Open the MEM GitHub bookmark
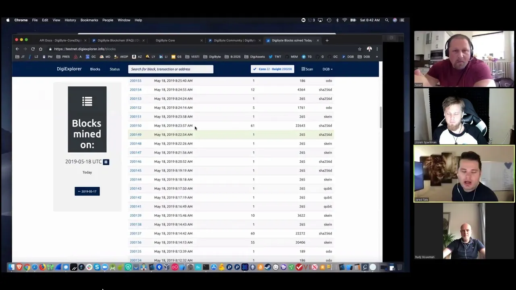This screenshot has width=516, height=290. [x=291, y=57]
